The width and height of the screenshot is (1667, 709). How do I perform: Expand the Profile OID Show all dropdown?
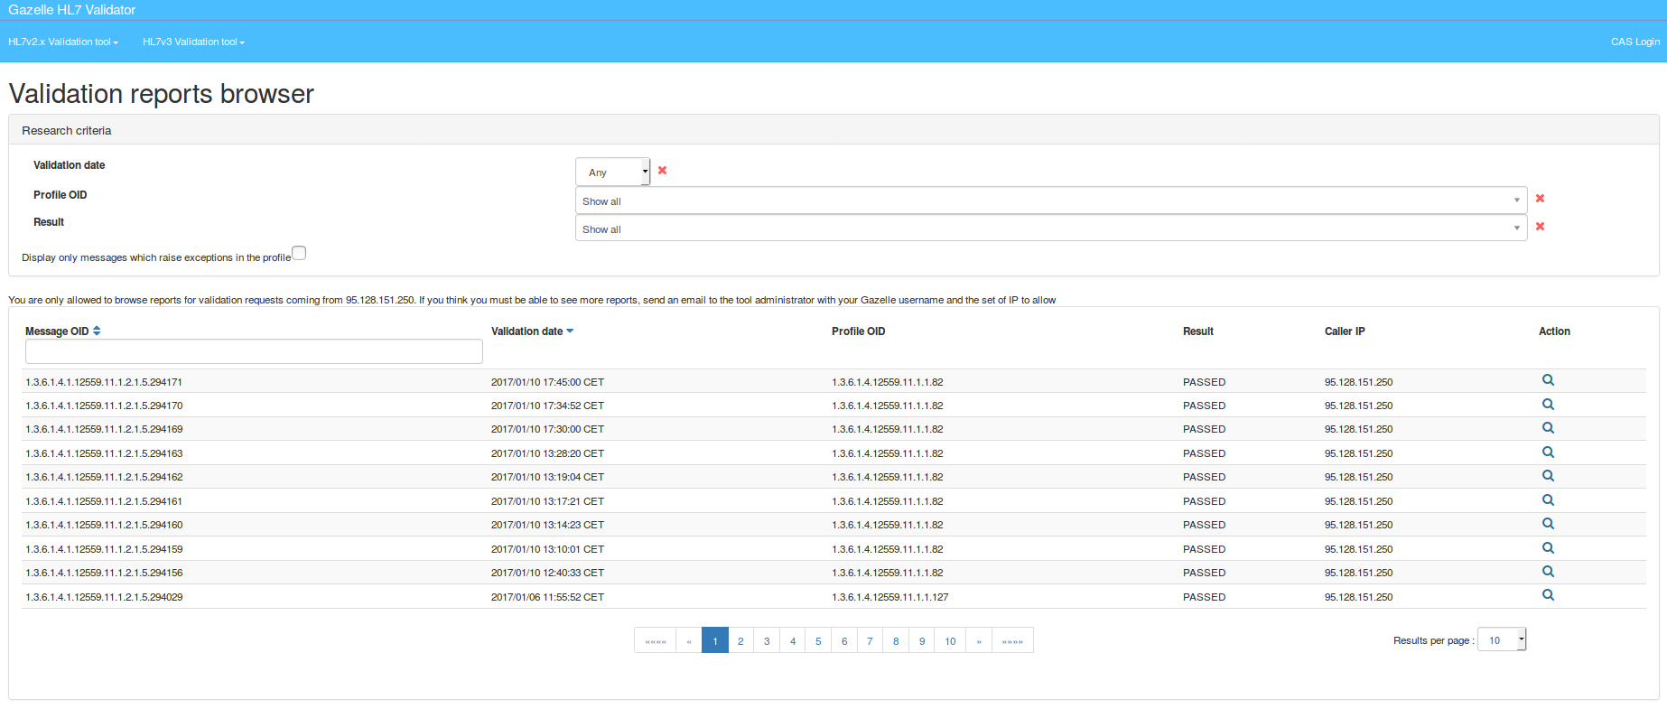click(1051, 201)
